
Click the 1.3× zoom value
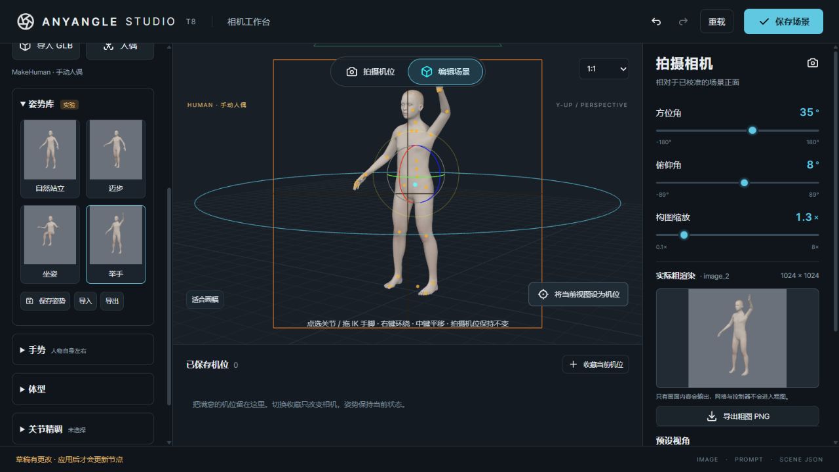coord(807,217)
